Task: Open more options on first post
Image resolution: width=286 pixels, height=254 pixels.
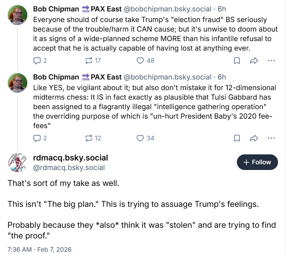Action: (x=271, y=60)
